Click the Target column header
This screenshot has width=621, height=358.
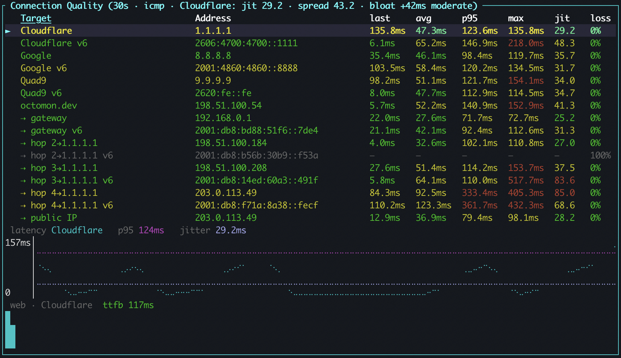coord(36,18)
